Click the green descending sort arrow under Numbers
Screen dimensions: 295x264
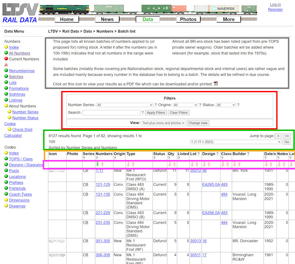(x=97, y=164)
